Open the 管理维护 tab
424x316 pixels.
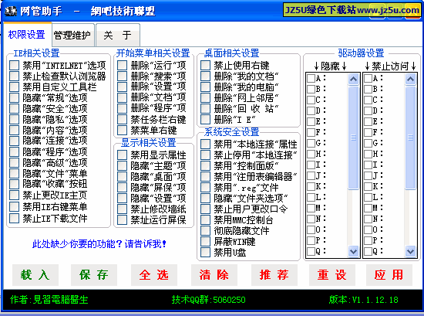pos(72,36)
